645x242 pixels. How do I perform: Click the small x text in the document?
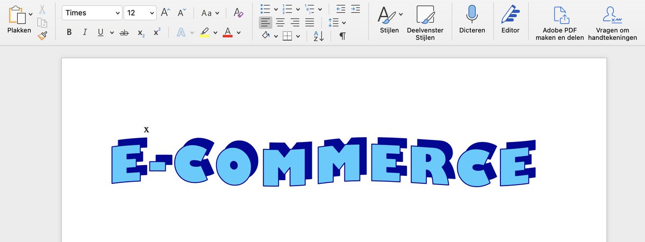[146, 130]
